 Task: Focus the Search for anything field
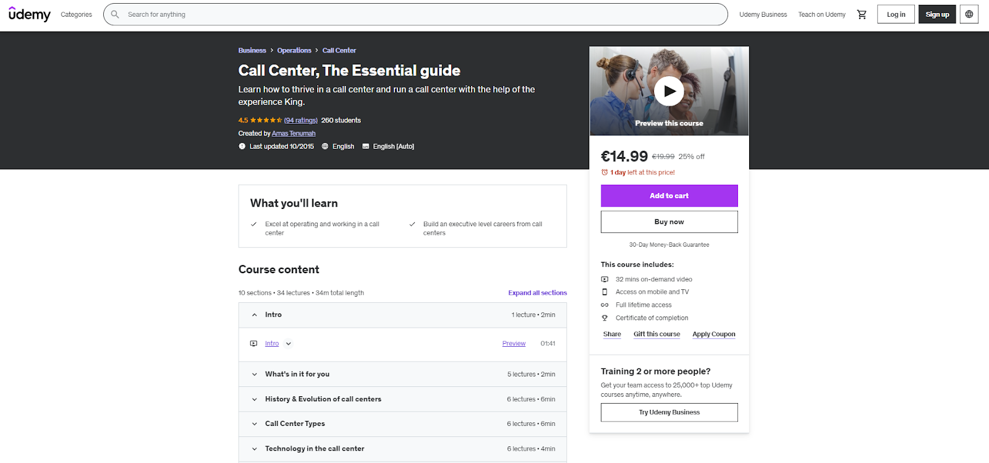click(420, 14)
